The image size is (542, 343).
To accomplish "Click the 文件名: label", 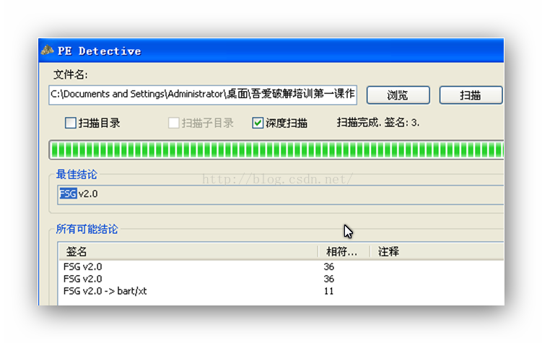I will click(x=71, y=74).
